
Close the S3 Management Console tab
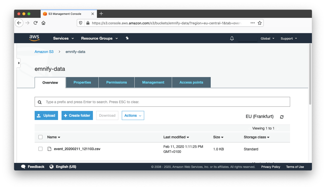93,14
